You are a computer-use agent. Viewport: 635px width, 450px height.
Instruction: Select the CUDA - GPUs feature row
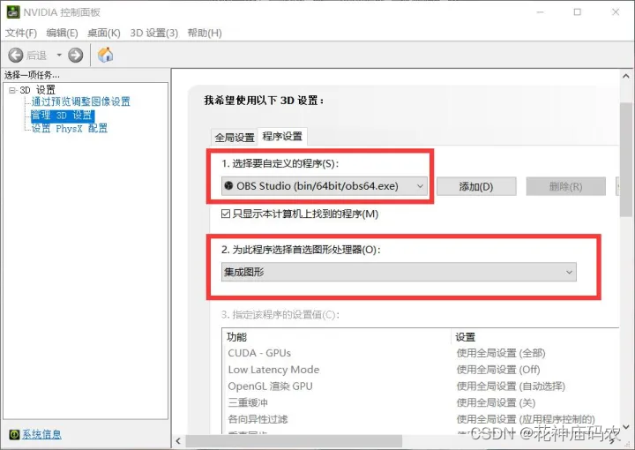pyautogui.click(x=259, y=353)
